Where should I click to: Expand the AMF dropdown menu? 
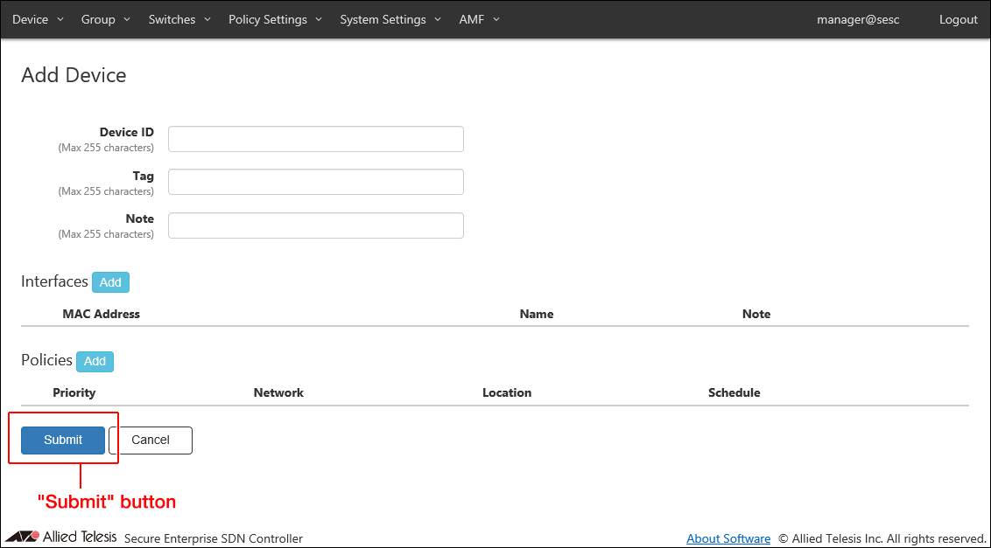479,19
